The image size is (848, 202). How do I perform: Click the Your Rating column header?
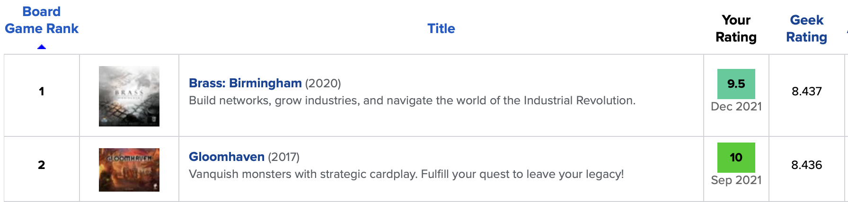click(736, 28)
